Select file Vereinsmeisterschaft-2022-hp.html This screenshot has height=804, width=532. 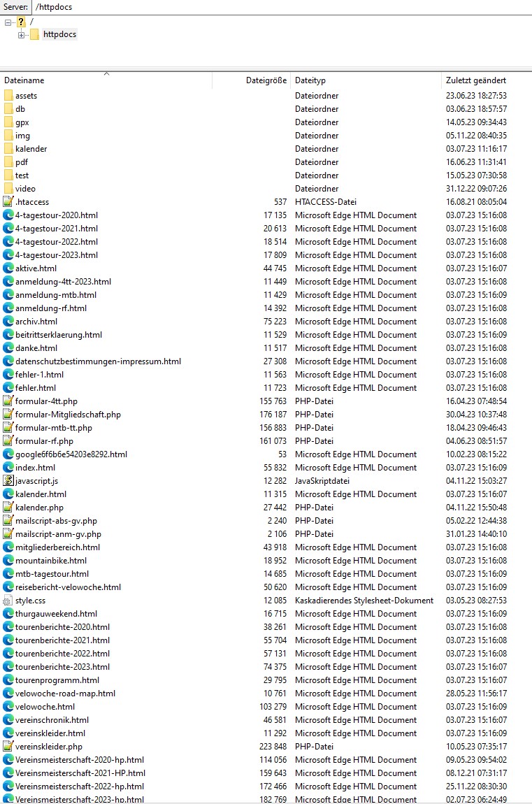pos(80,787)
